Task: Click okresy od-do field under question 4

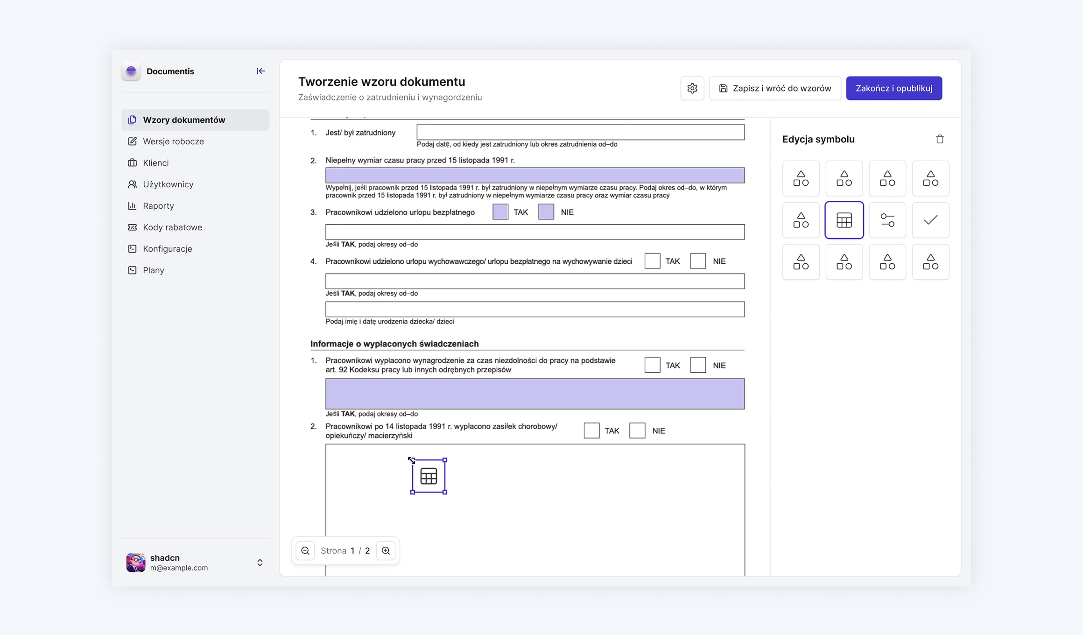Action: click(x=535, y=281)
